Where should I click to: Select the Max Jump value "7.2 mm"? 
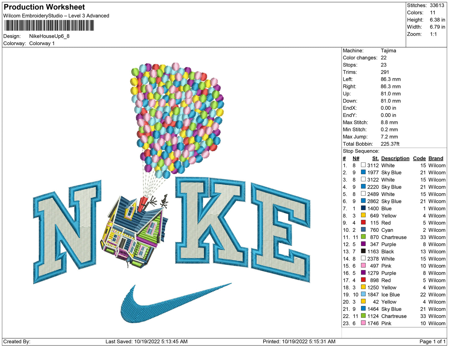point(389,137)
